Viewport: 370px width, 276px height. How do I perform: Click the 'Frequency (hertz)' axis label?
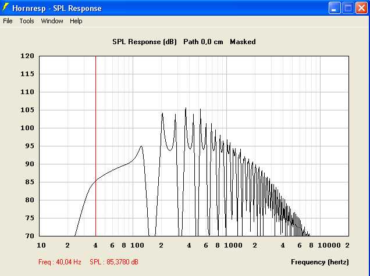(x=320, y=262)
